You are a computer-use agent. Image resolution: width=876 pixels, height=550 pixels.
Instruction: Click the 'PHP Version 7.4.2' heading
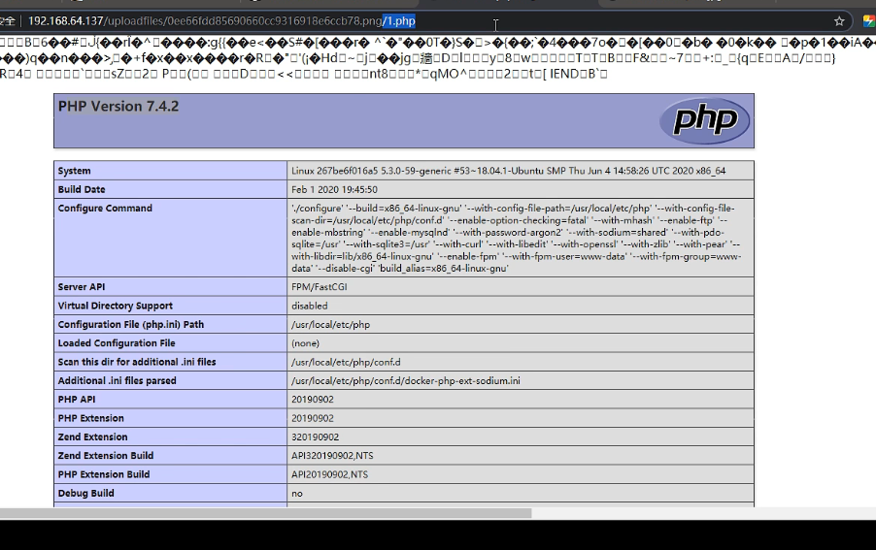click(118, 106)
